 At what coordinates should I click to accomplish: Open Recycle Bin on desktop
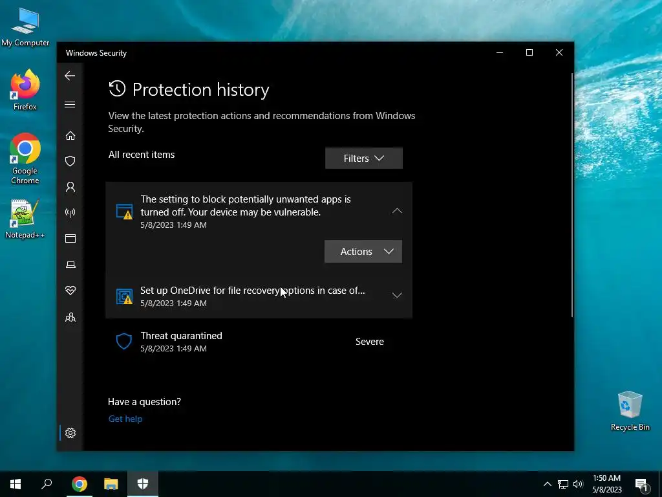[x=630, y=411]
